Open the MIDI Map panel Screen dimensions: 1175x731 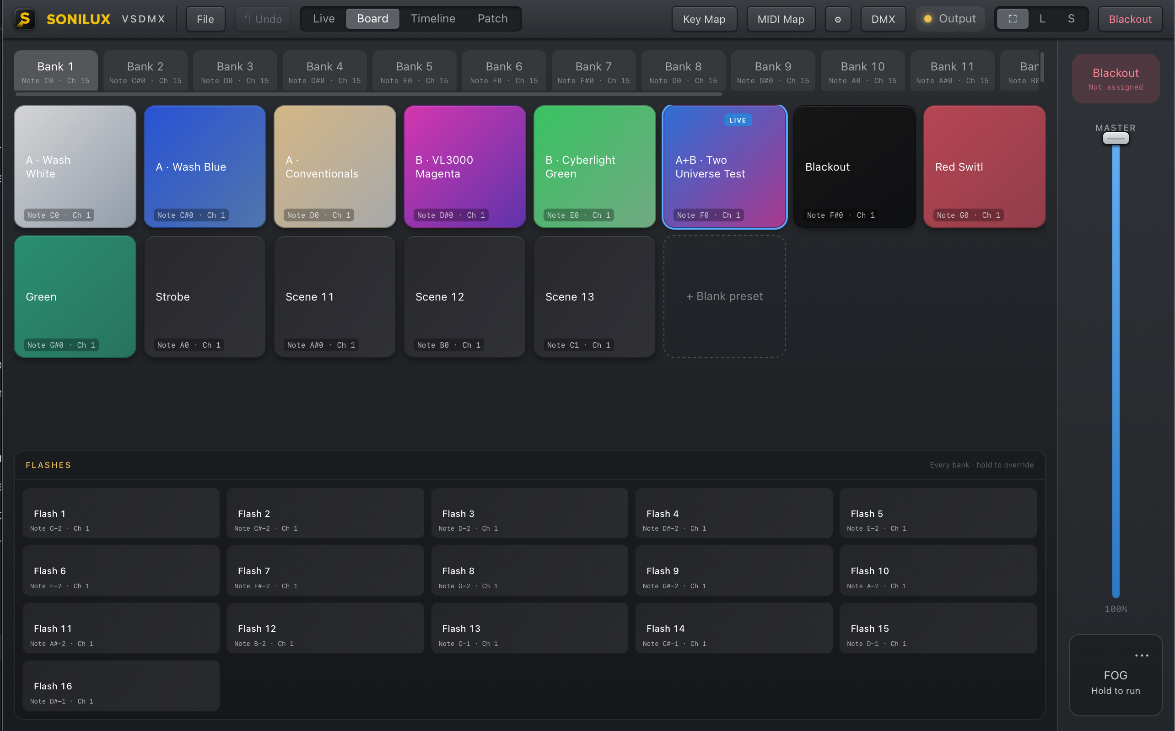click(781, 19)
